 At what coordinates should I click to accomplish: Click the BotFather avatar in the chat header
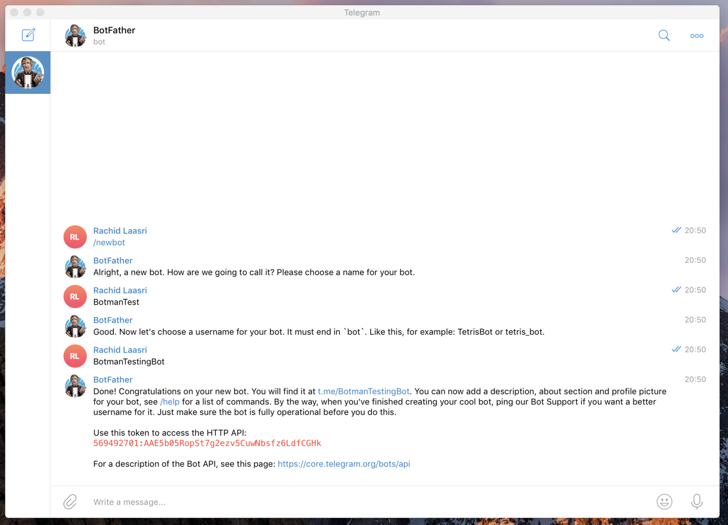[75, 35]
